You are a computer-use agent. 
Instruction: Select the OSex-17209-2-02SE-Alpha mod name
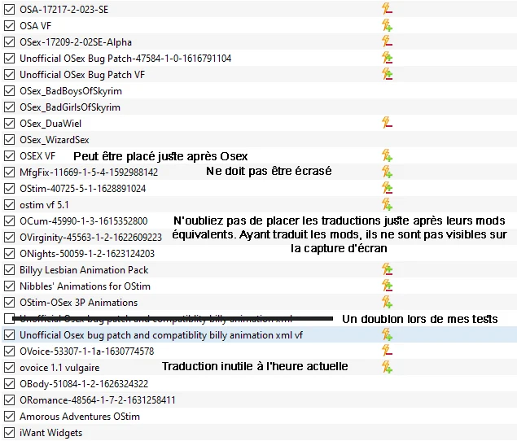pyautogui.click(x=76, y=42)
